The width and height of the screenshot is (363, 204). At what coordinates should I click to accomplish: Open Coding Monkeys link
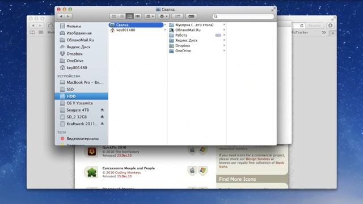click(x=128, y=172)
